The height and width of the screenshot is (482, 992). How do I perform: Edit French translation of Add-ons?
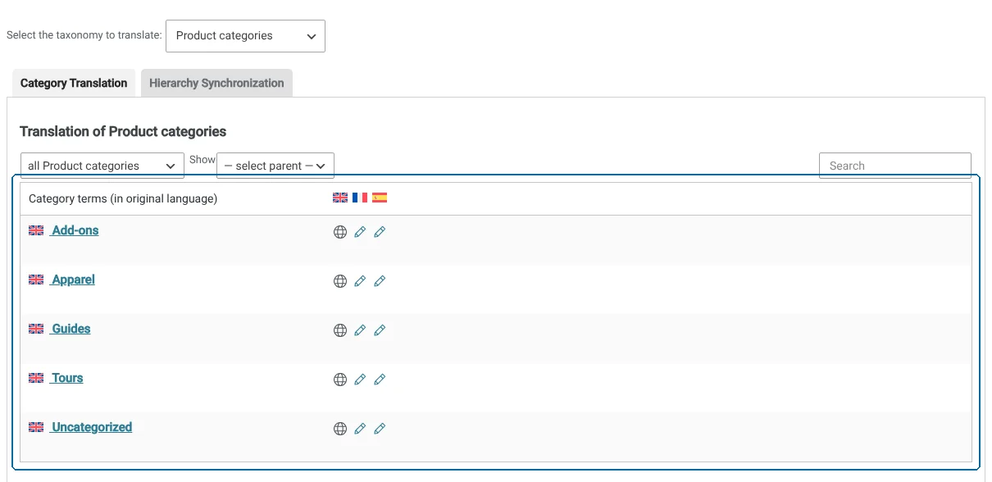(360, 232)
